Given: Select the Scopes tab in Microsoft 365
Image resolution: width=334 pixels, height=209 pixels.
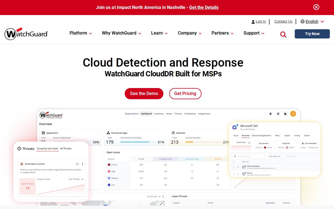Looking at the screenshot, I should tap(287, 136).
